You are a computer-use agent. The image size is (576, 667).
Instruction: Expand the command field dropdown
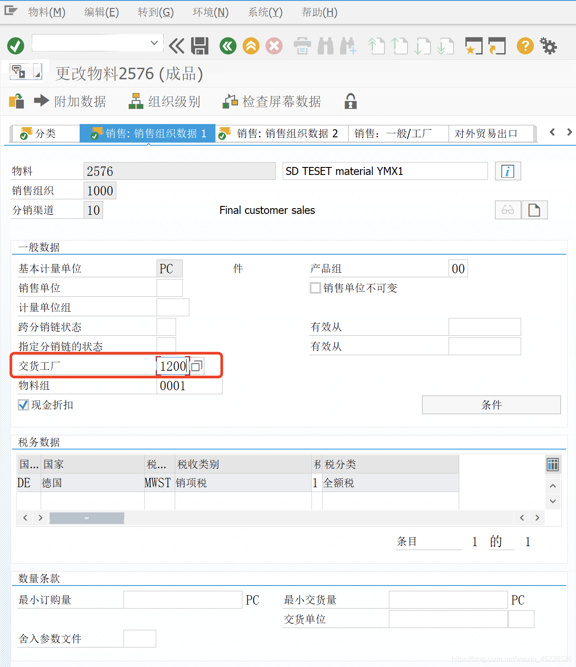point(154,43)
